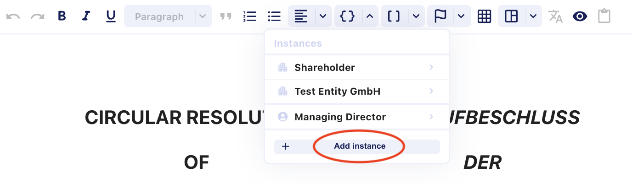Create a bulleted list
632x183 pixels.
274,16
